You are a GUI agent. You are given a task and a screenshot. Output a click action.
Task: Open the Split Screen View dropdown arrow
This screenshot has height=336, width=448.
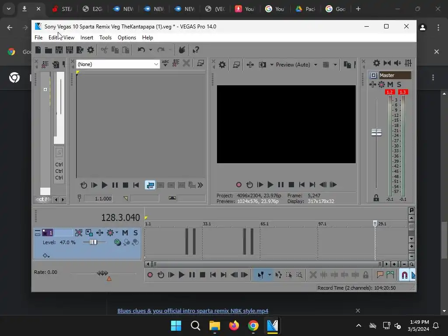(272, 65)
